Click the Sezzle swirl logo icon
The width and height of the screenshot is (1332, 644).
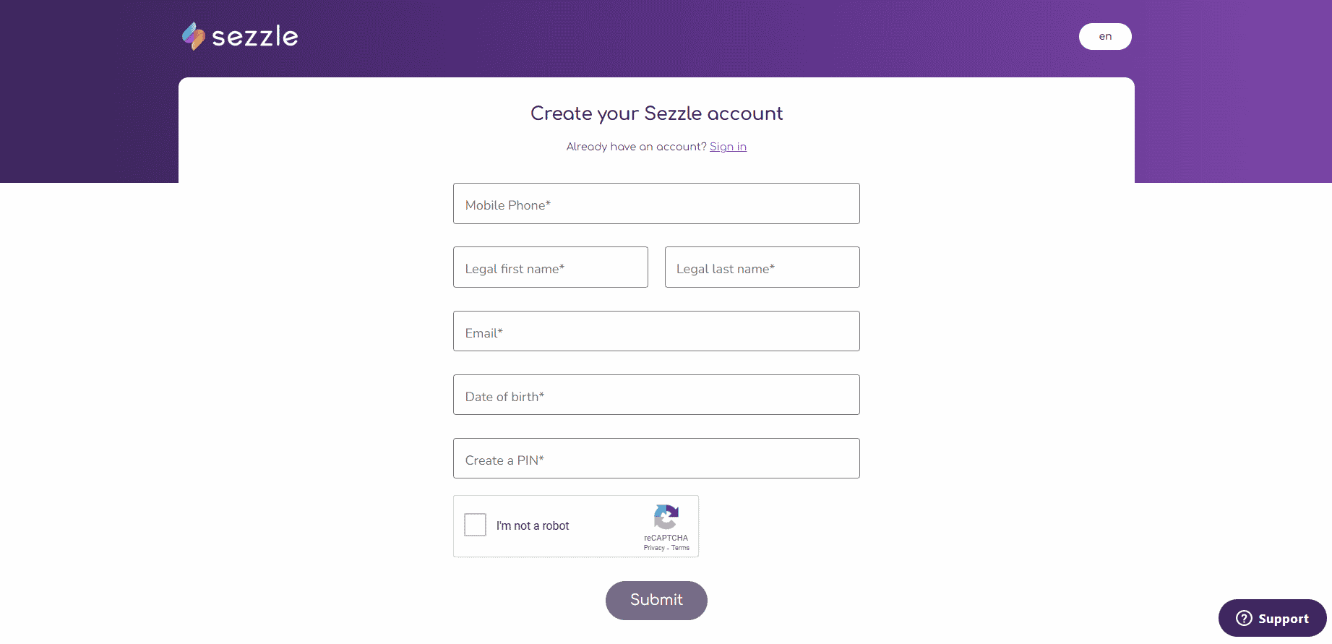pos(193,36)
